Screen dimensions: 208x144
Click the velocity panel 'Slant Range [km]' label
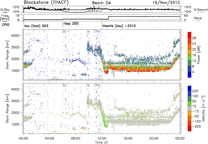(7, 108)
